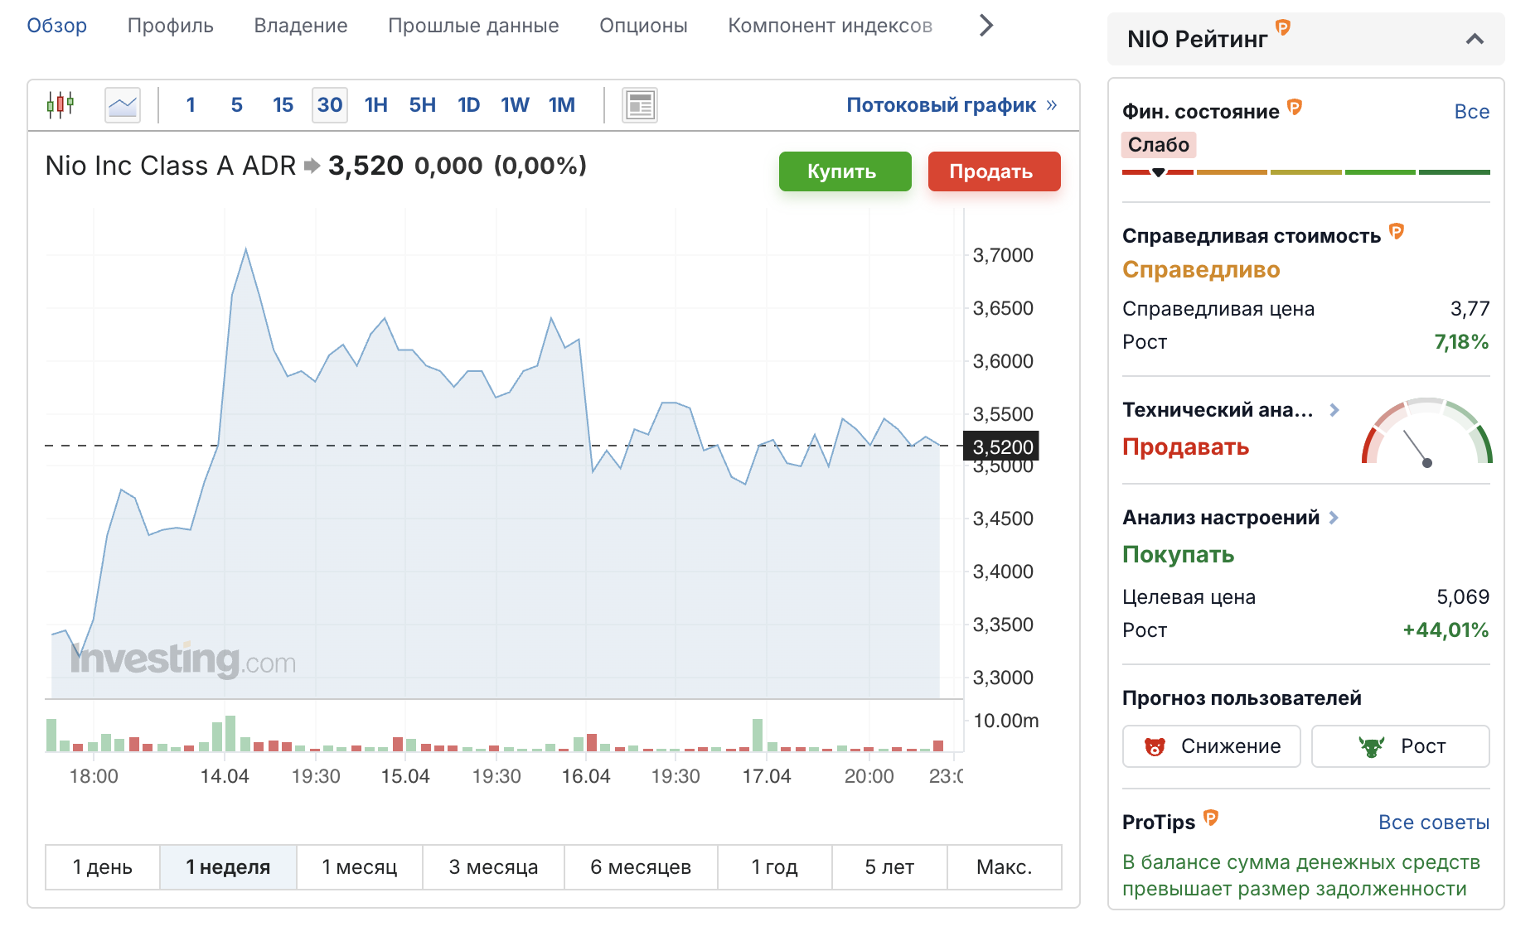Open Анализ настроений via its chevron
The width and height of the screenshot is (1540, 936).
[1334, 518]
